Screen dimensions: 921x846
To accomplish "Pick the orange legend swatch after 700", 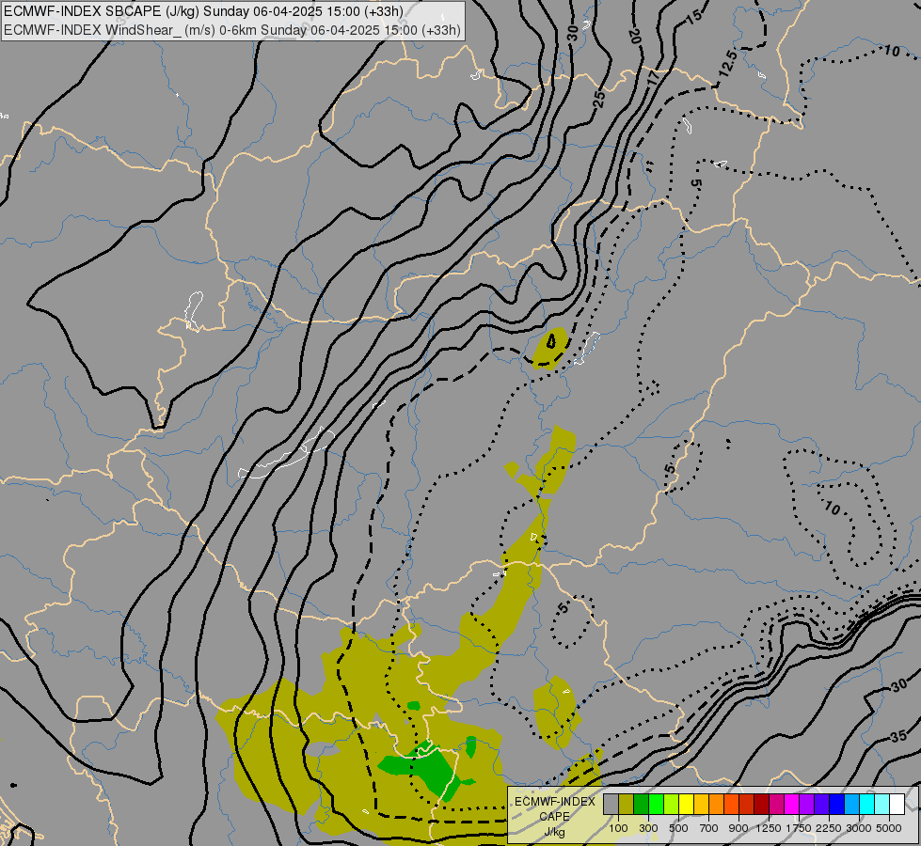I will (x=716, y=804).
